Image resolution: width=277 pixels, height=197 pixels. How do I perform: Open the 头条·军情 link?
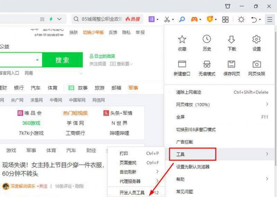(x=118, y=113)
